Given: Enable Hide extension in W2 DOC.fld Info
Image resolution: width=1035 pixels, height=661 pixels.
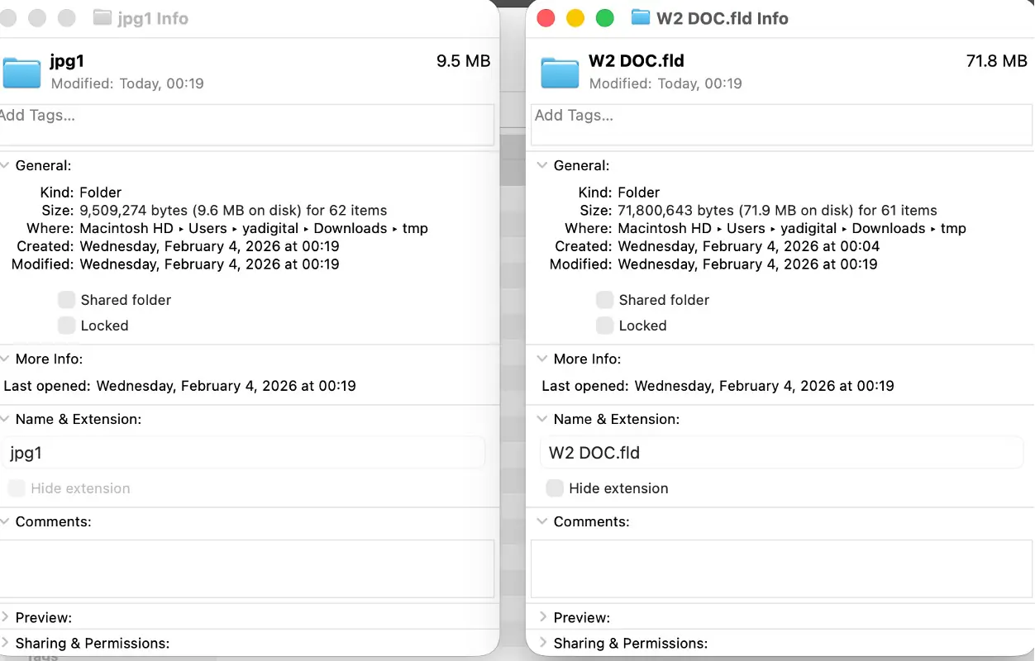Looking at the screenshot, I should click(555, 488).
